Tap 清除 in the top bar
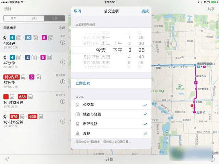This screenshot has height=164, width=219. tap(8, 9)
